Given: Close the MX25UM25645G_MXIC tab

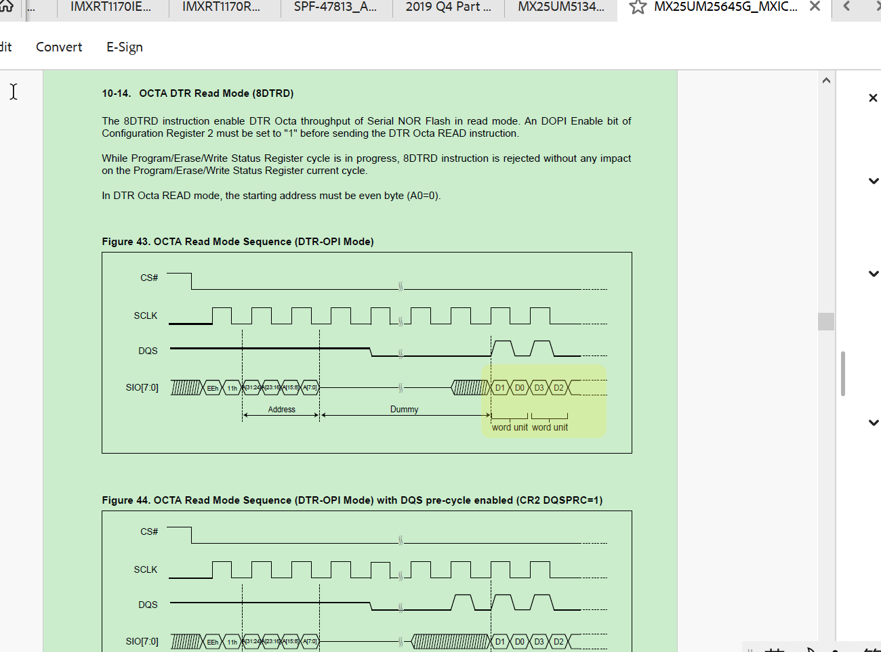Looking at the screenshot, I should coord(815,6).
